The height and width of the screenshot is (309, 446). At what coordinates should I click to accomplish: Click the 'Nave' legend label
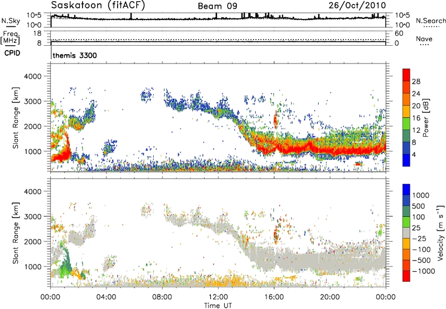(424, 38)
